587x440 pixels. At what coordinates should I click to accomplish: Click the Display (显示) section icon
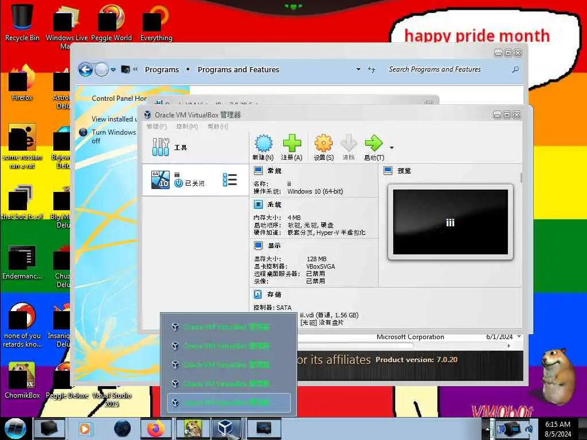coord(258,245)
